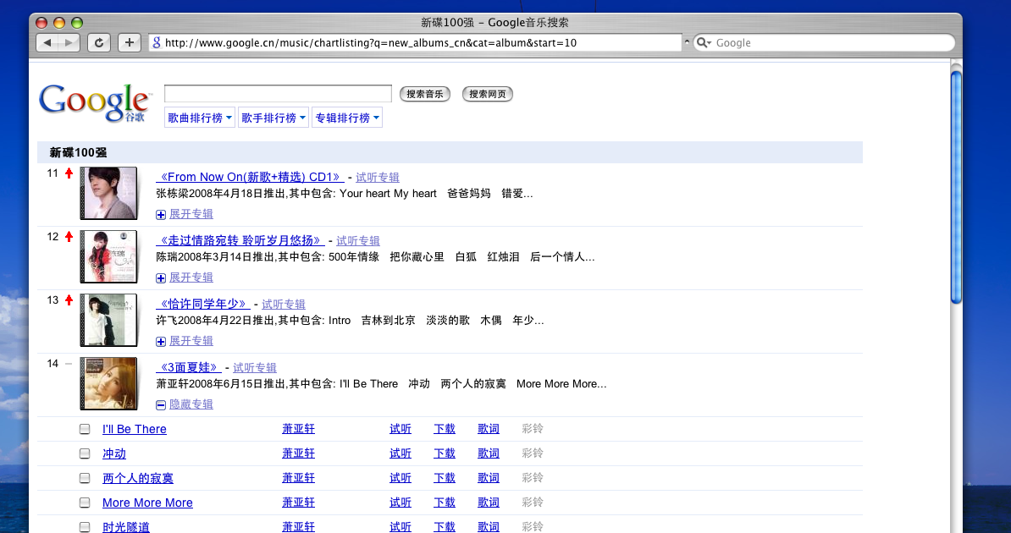Check the box for 两个人的寂寞

(85, 478)
